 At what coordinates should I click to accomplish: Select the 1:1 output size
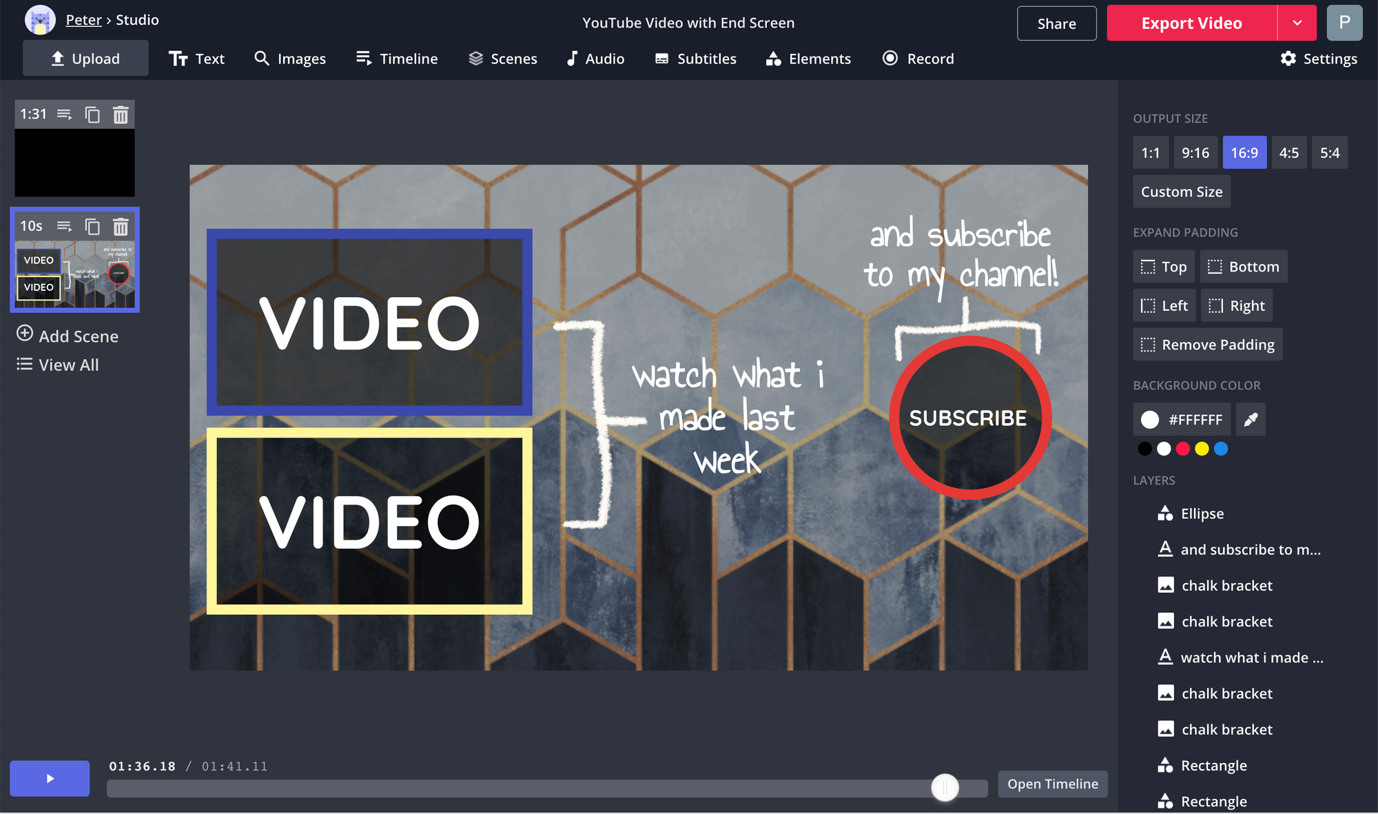pyautogui.click(x=1150, y=153)
